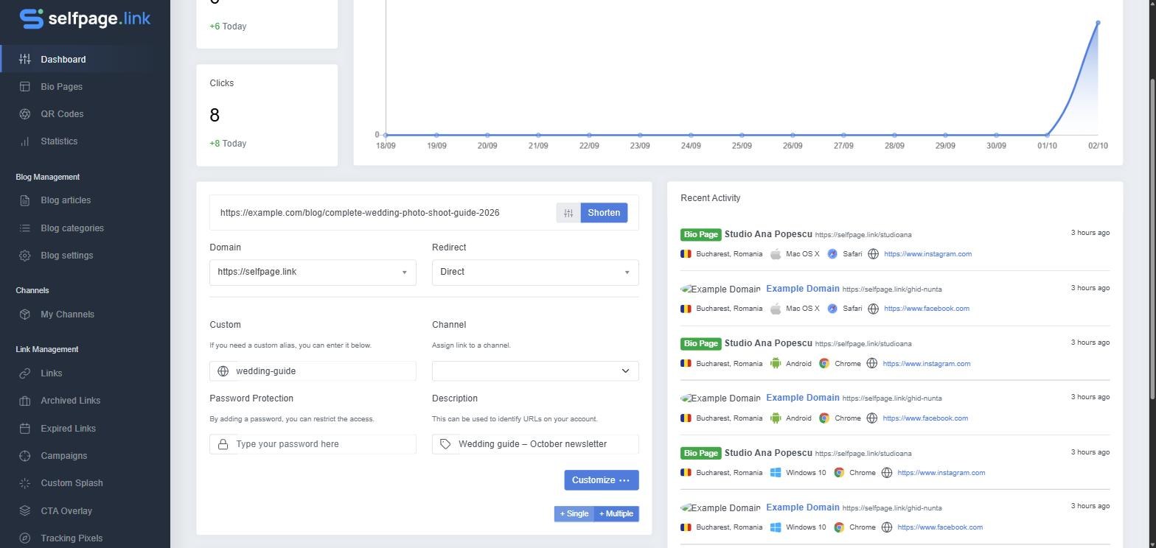Viewport: 1156px width, 548px height.
Task: Click the CTA Overlay layers icon
Action: click(x=25, y=511)
